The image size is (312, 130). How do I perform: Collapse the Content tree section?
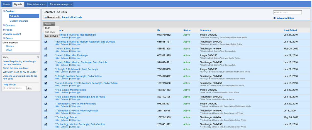pyautogui.click(x=4, y=11)
